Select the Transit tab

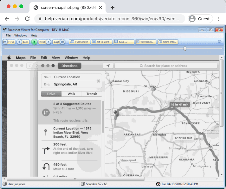pyautogui.click(x=92, y=94)
